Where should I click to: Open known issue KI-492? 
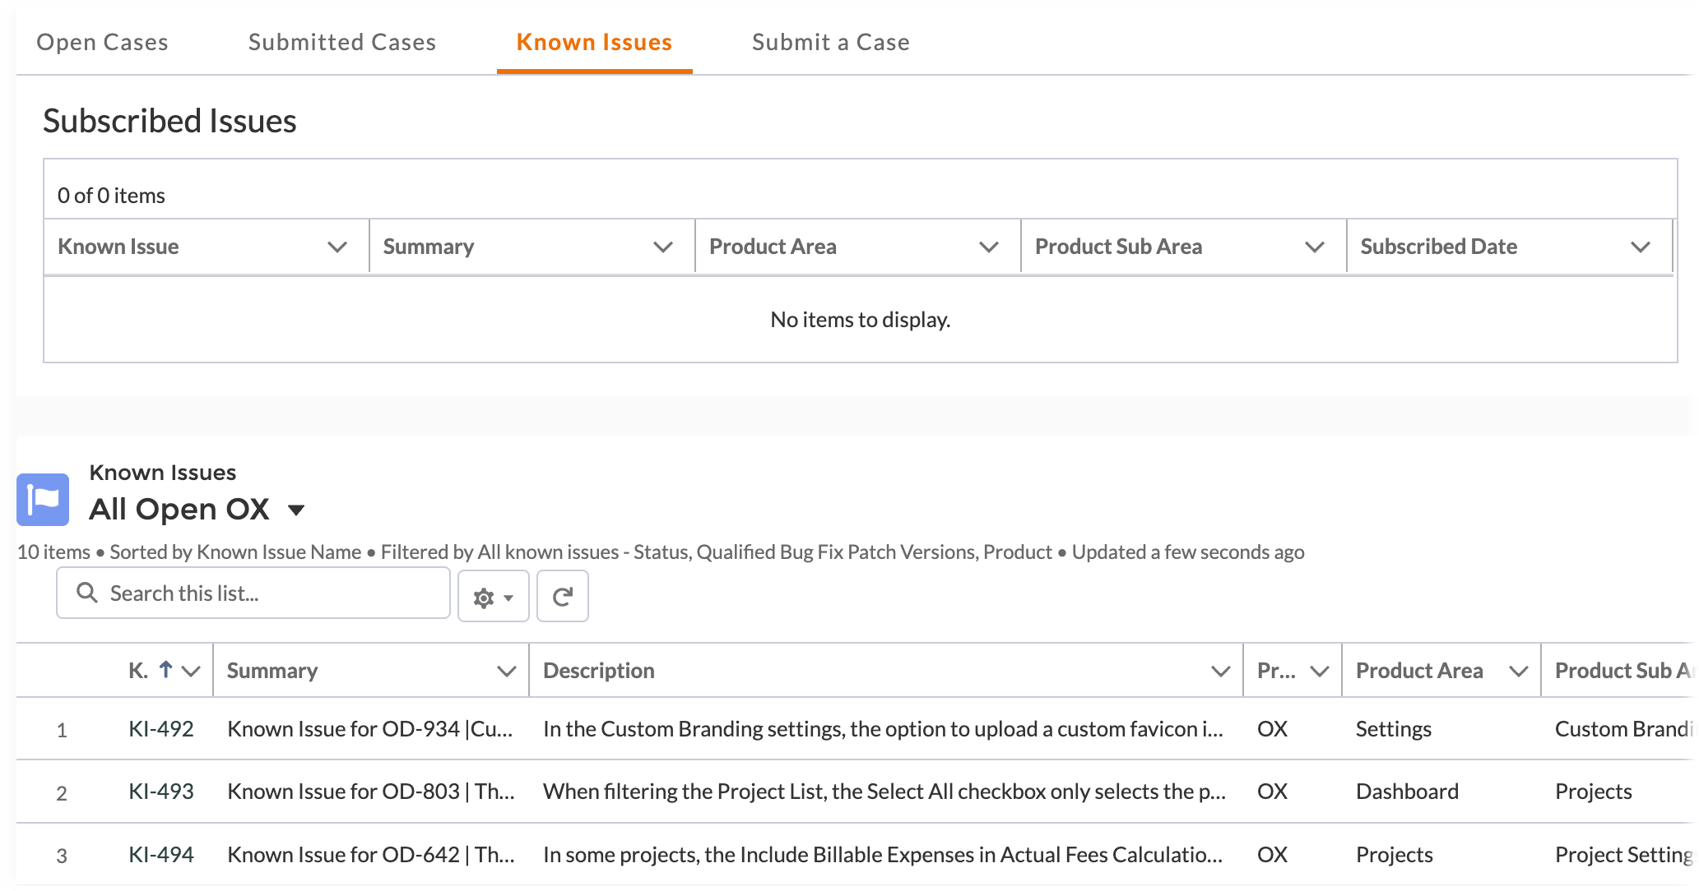pos(160,729)
